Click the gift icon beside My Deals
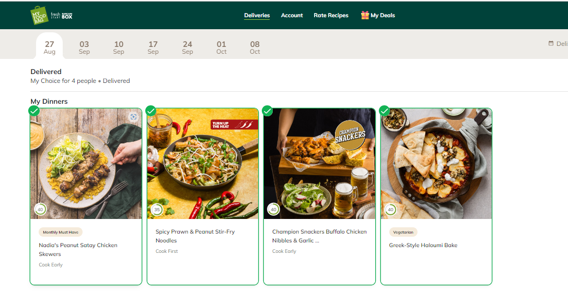This screenshot has height=293, width=568. click(365, 15)
